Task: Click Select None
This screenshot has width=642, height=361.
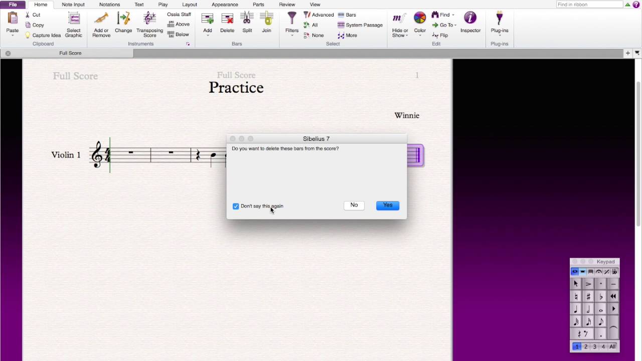Action: point(313,35)
